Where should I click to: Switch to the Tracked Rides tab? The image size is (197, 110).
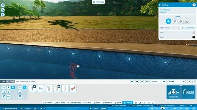click(x=74, y=103)
